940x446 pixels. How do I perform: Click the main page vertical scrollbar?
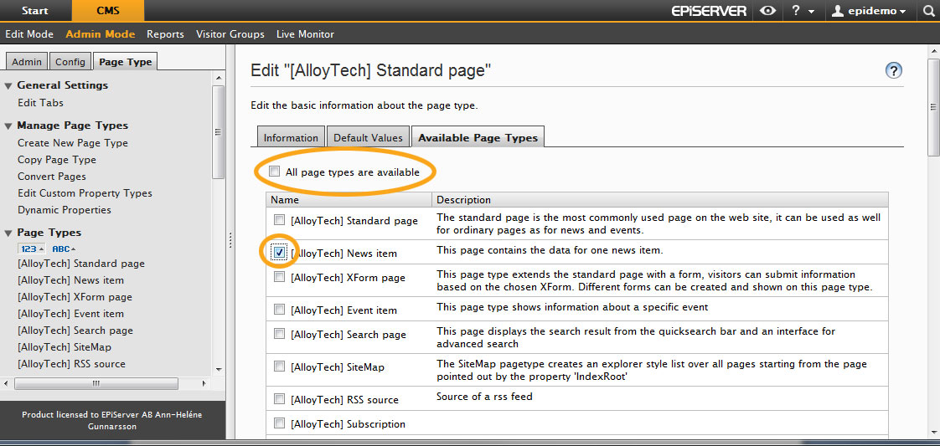point(933,107)
